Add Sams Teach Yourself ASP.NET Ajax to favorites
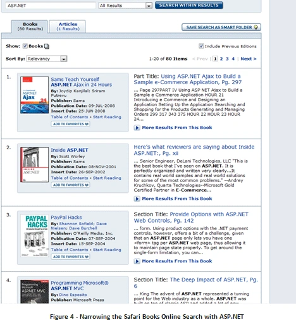The height and width of the screenshot is (320, 296). tap(70, 124)
